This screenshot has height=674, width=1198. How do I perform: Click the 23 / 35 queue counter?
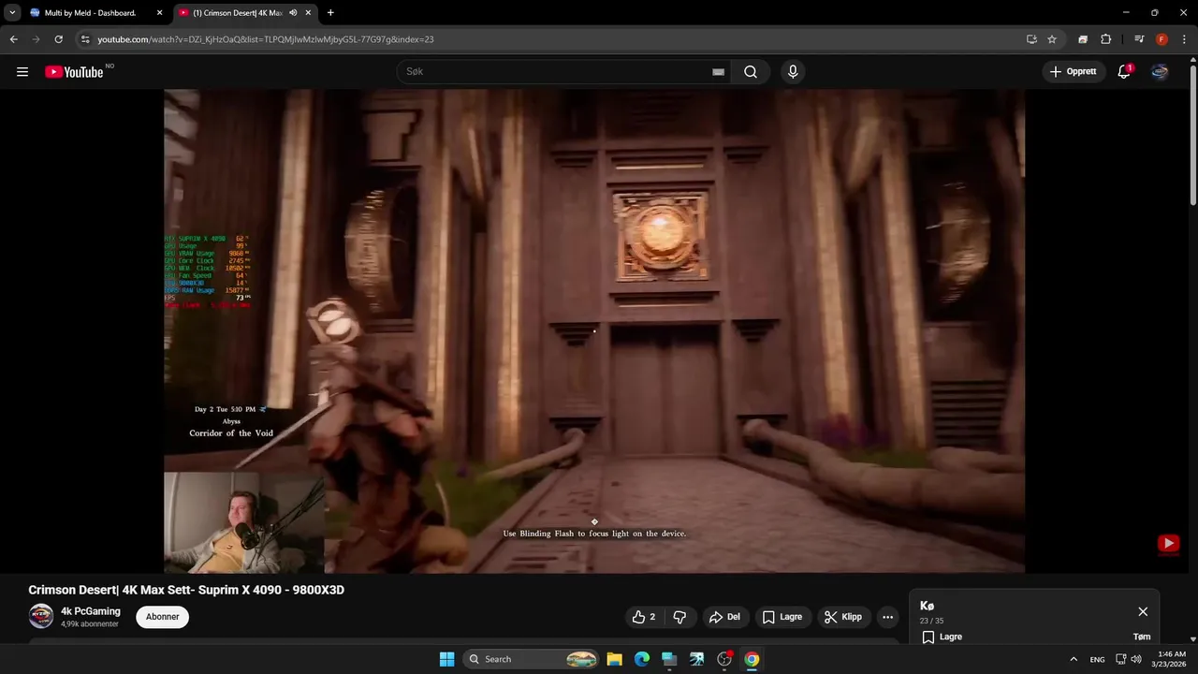pyautogui.click(x=931, y=621)
